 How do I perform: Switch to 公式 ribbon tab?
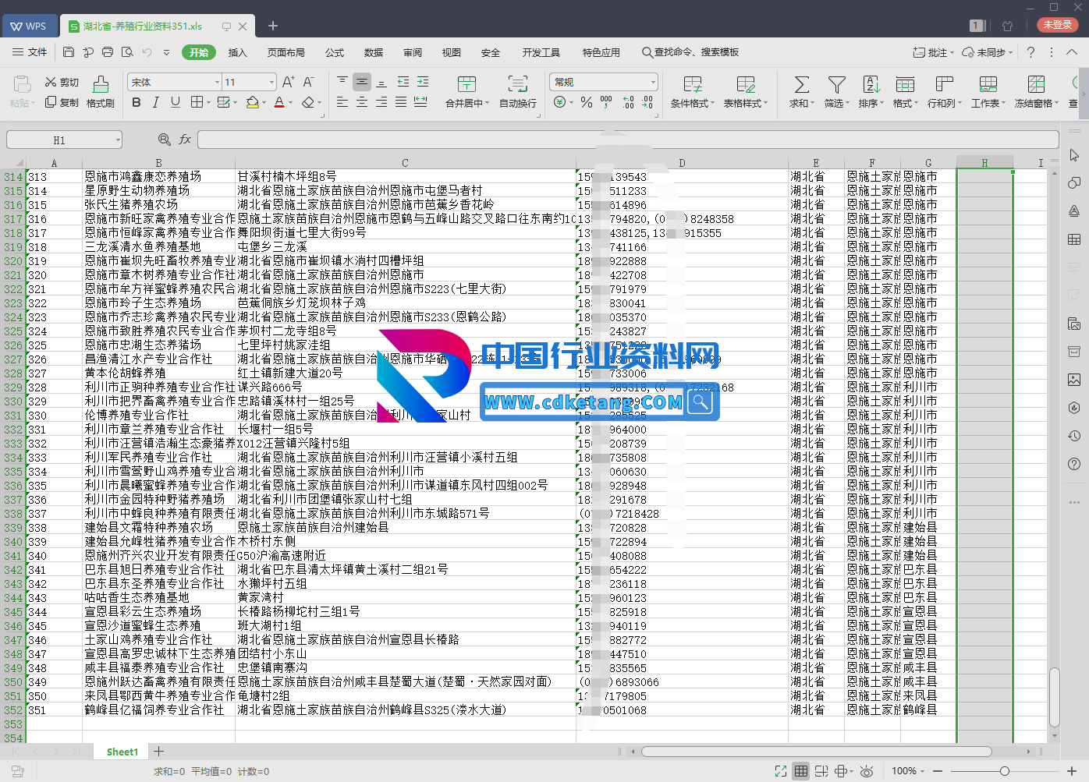click(335, 52)
